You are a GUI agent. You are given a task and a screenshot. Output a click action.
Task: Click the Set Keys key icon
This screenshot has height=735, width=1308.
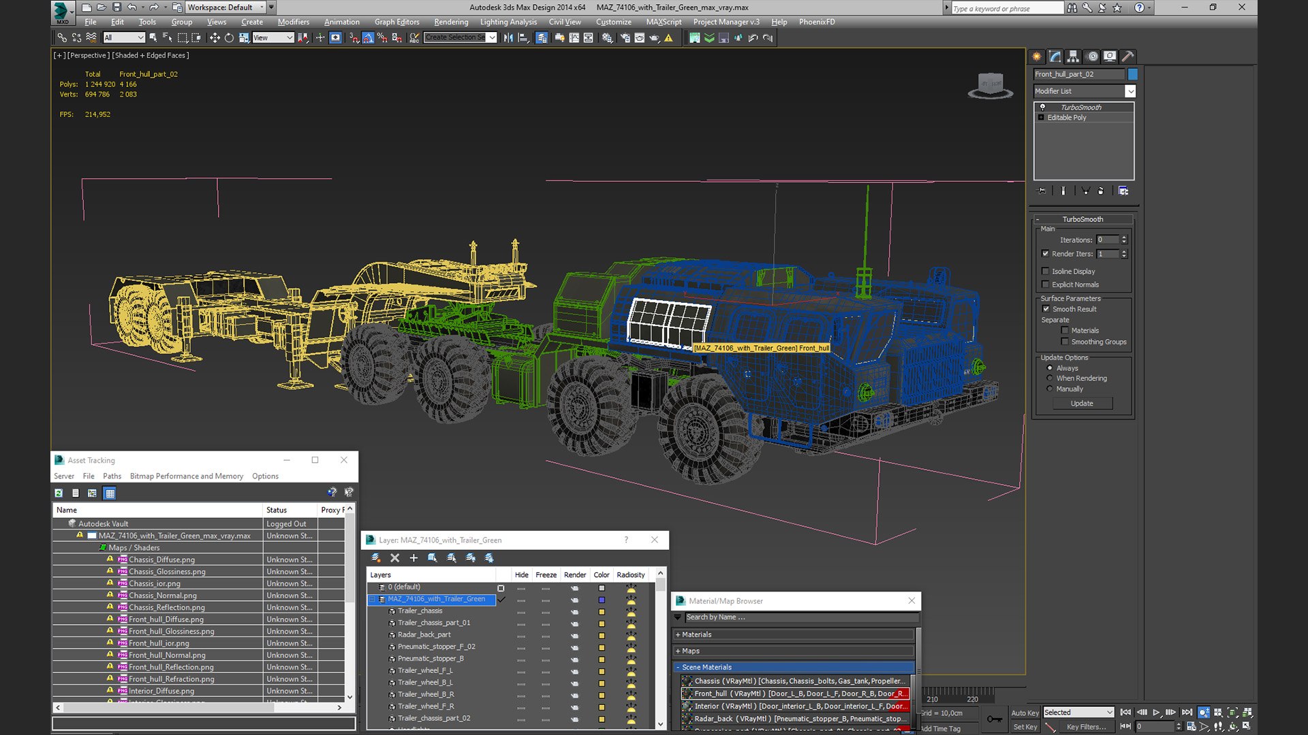pyautogui.click(x=995, y=719)
